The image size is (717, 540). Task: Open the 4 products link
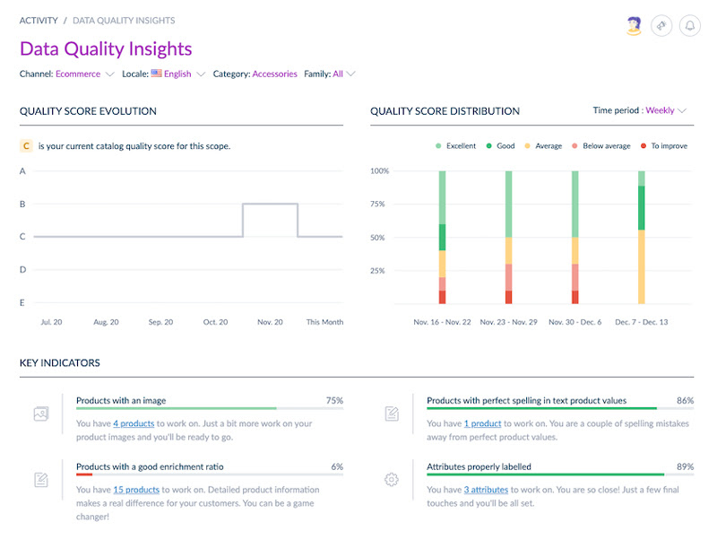pyautogui.click(x=134, y=423)
